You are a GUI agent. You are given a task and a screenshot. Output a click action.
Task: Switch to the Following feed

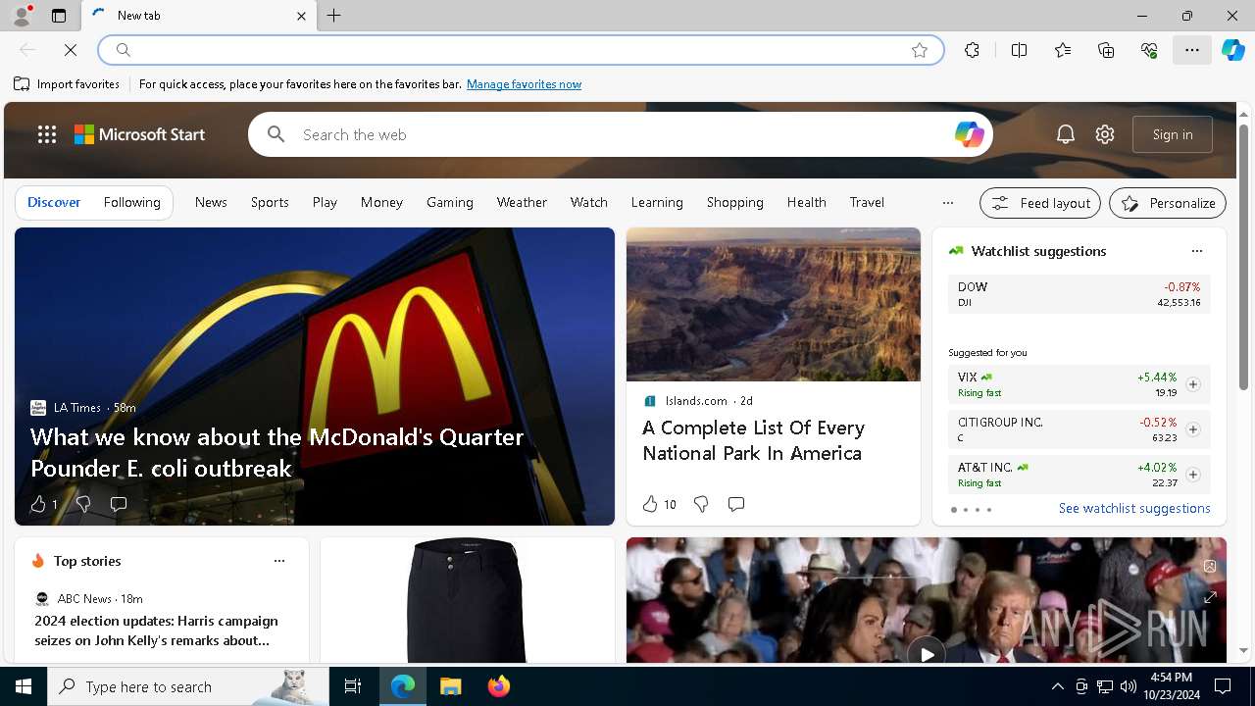(x=131, y=202)
